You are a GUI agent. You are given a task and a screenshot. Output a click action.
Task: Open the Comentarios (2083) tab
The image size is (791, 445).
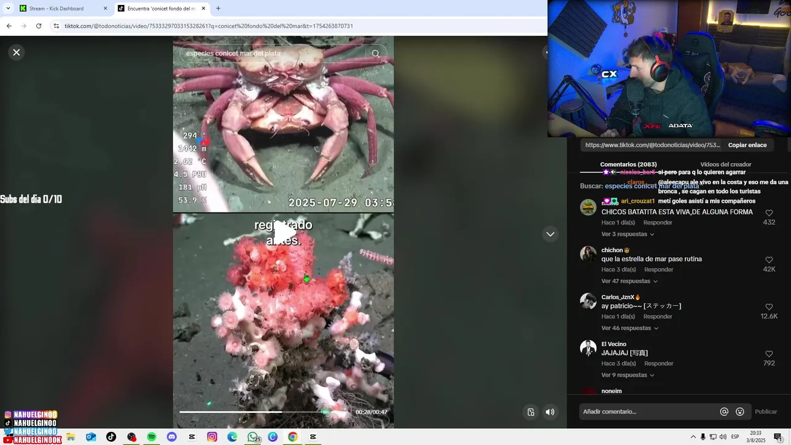628,164
